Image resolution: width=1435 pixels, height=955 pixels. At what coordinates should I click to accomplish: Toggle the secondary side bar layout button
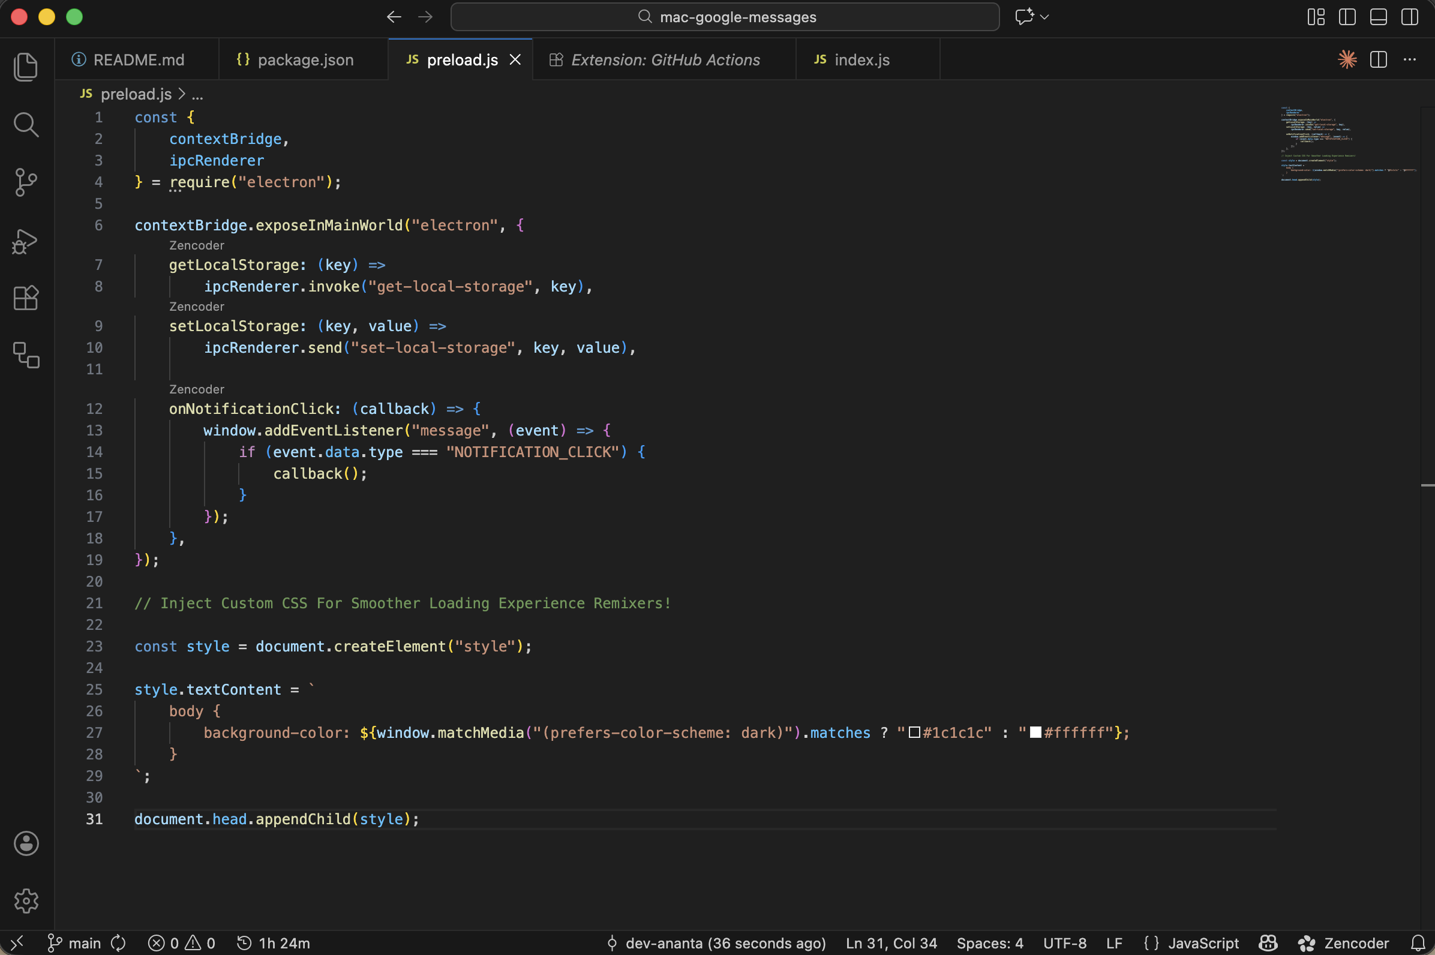[1409, 17]
